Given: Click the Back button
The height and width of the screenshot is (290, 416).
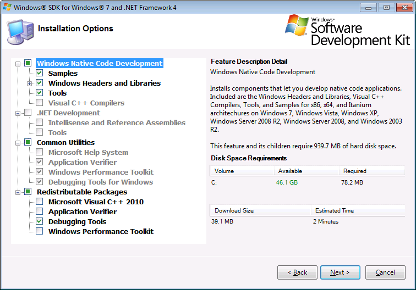Looking at the screenshot, I should [x=297, y=272].
